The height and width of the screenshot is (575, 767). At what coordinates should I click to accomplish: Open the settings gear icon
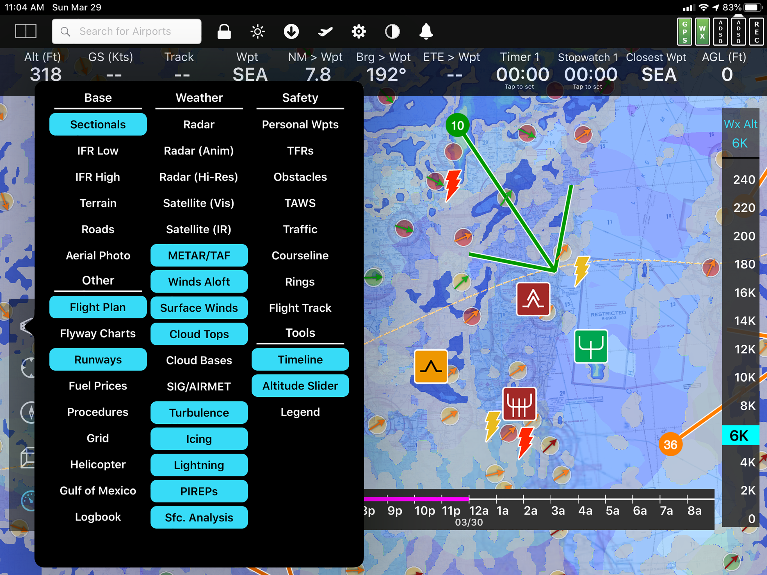point(359,31)
